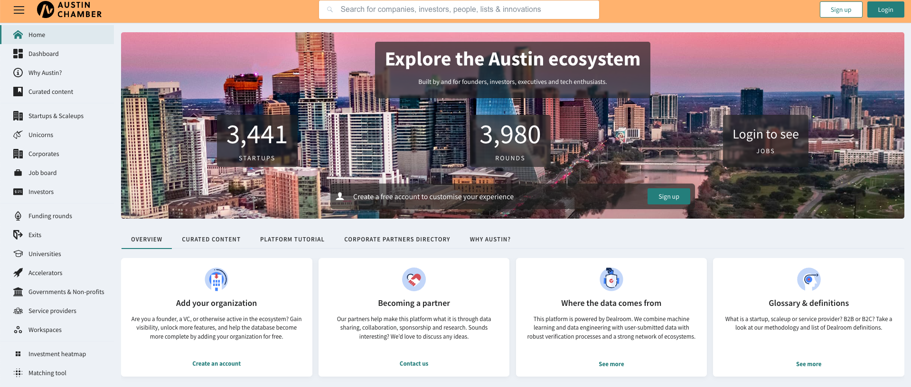
Task: Click the Home house icon
Action: [18, 35]
